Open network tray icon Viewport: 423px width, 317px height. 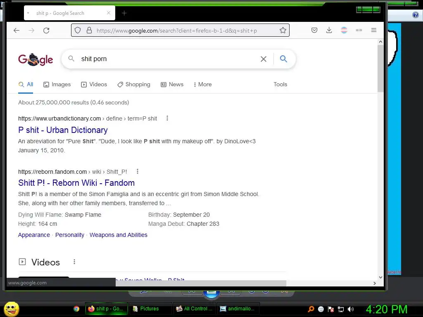[341, 309]
